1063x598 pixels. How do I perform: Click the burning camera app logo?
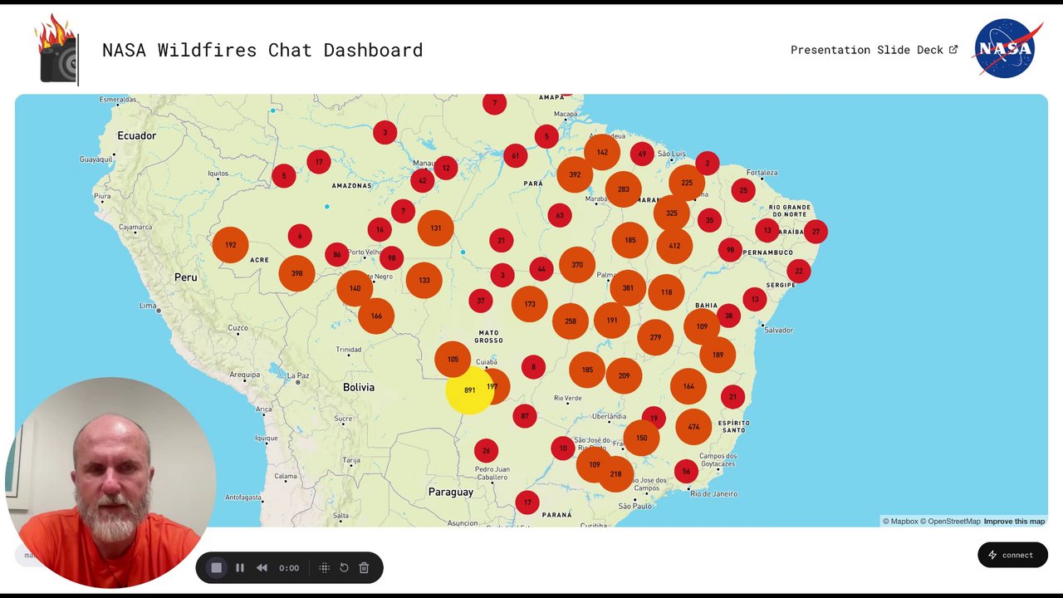click(x=57, y=49)
